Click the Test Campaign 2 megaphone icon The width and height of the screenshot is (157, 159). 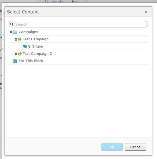[x=20, y=54]
